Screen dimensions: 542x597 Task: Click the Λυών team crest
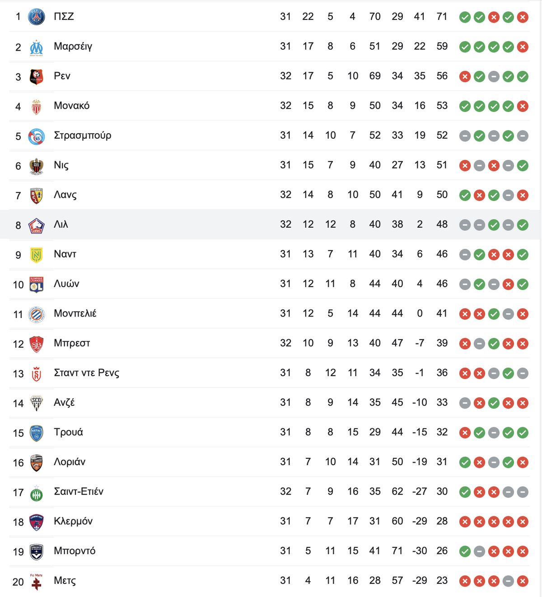pos(37,284)
